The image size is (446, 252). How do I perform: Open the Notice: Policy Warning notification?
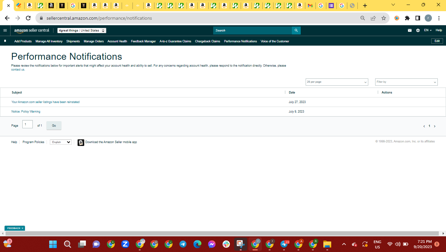26,112
